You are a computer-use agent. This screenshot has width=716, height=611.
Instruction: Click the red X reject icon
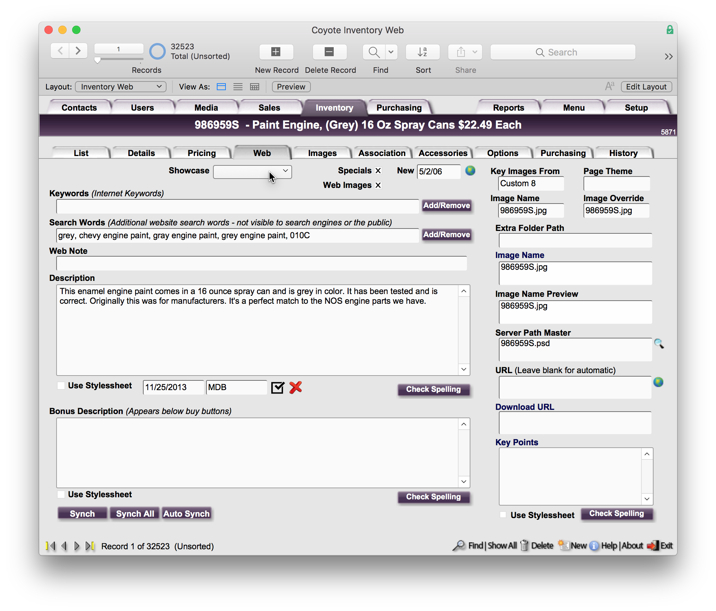click(295, 387)
